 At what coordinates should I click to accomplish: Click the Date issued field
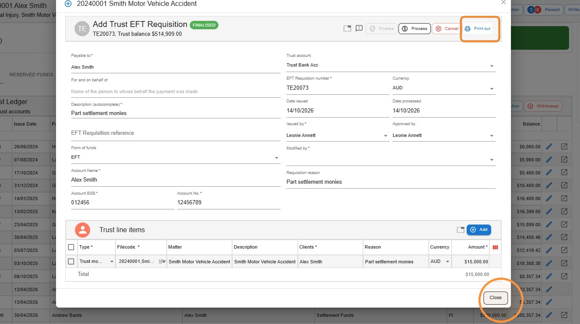coord(338,110)
